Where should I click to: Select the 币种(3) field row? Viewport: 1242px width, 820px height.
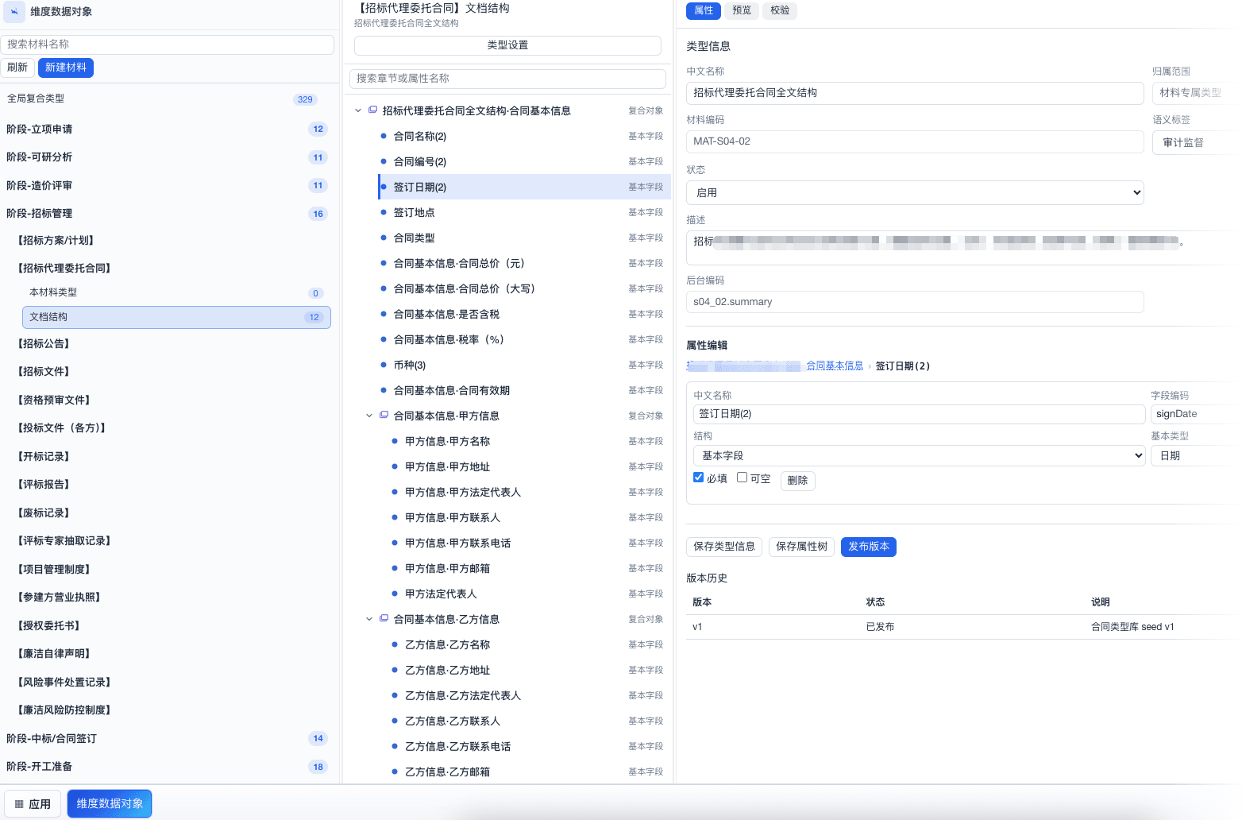(524, 365)
